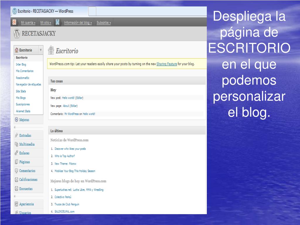Click the Tus cosas panel header
Screen dimensions: 300x225
click(x=127, y=81)
